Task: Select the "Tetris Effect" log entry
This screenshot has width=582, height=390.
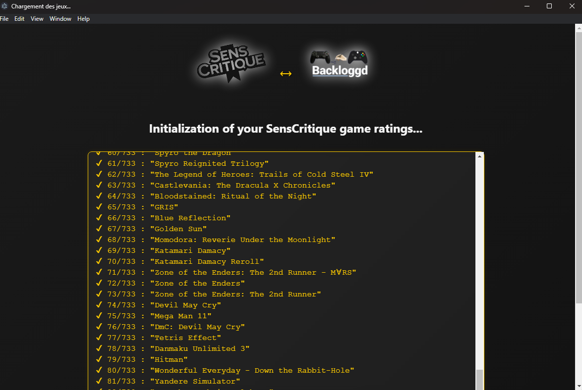Action: 158,338
